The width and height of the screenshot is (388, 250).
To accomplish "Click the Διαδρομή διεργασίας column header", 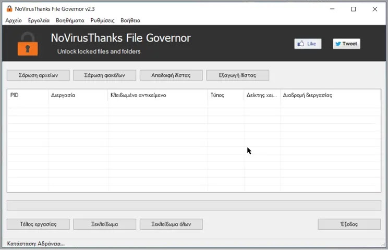I will tap(330, 95).
